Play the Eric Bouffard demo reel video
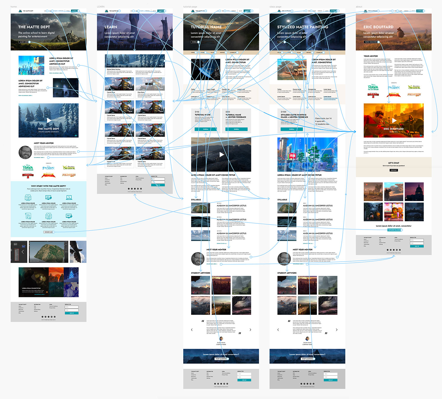442x399 pixels. 394,120
